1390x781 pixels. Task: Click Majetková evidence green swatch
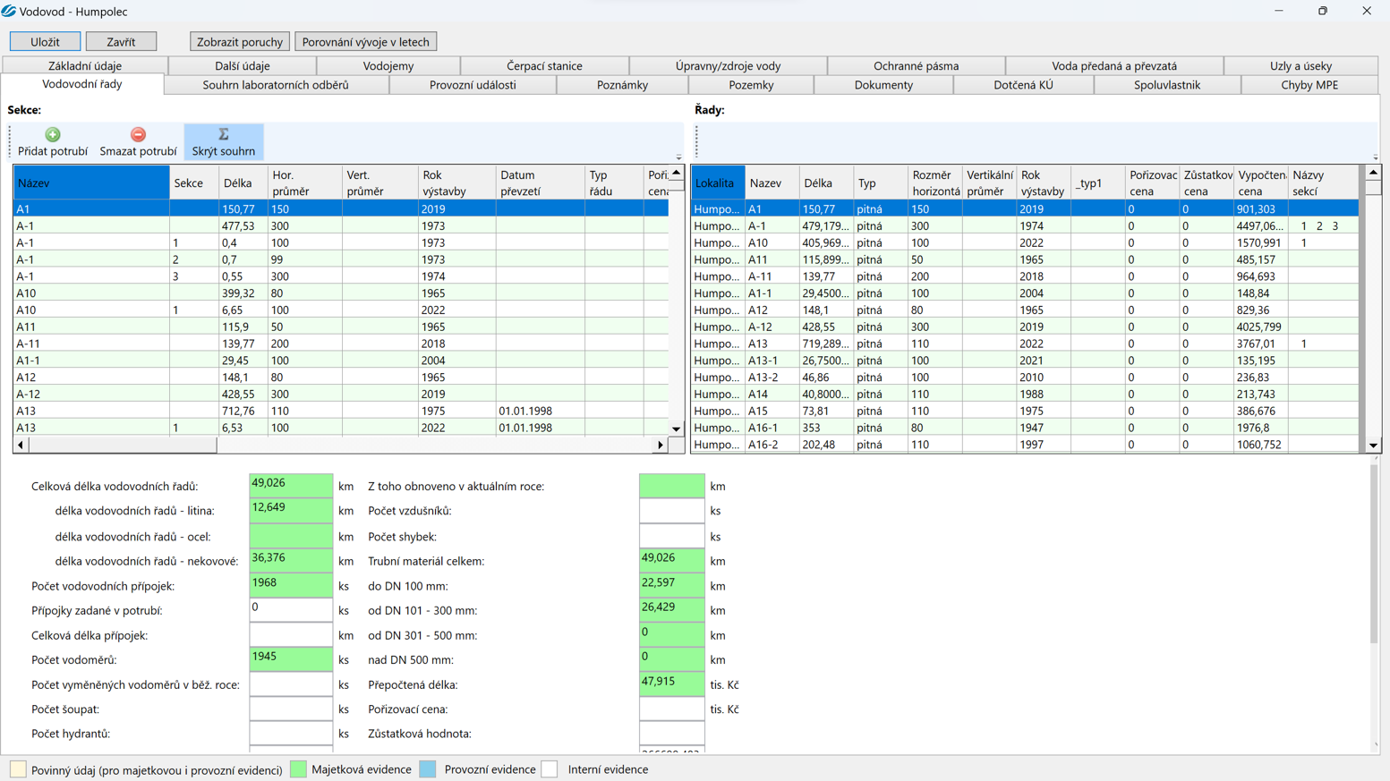pos(298,769)
